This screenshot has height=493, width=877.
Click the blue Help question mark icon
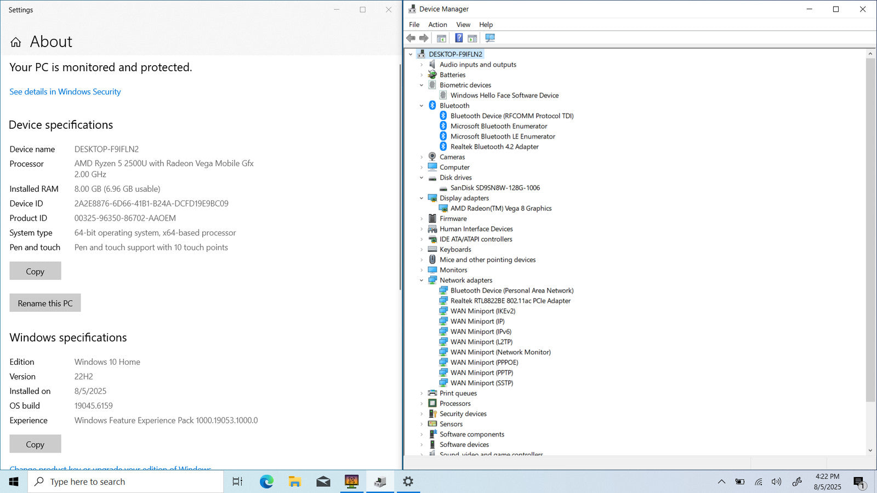click(459, 38)
